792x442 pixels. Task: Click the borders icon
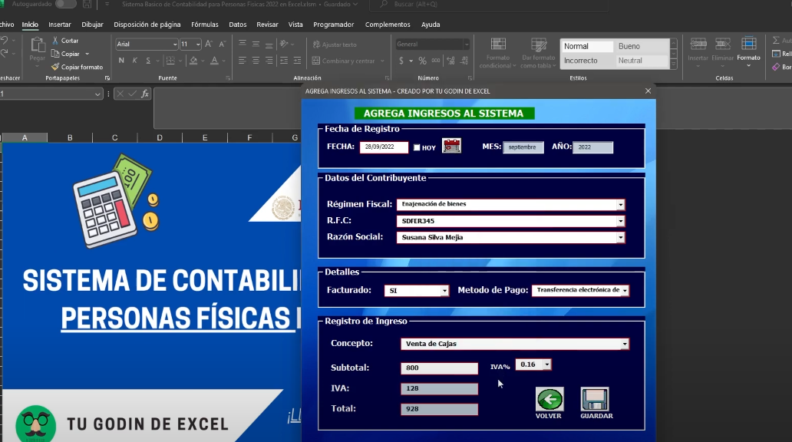170,61
